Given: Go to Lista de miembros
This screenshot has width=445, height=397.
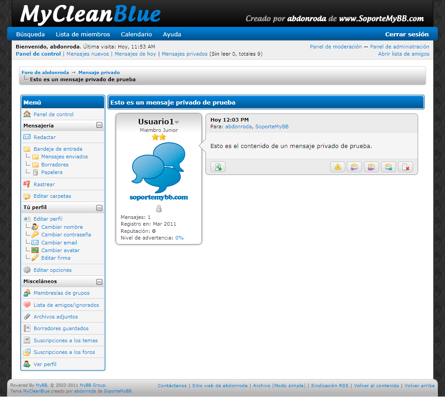Looking at the screenshot, I should point(83,34).
